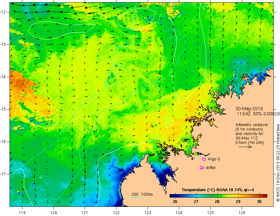Click the 30 value on temperature scale
This screenshot has height=216, width=280.
(x=259, y=202)
